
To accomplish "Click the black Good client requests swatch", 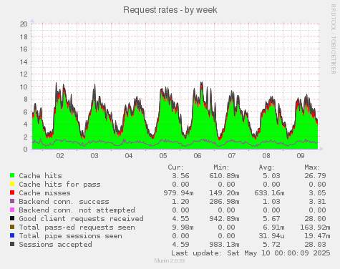I will pyautogui.click(x=12, y=218).
